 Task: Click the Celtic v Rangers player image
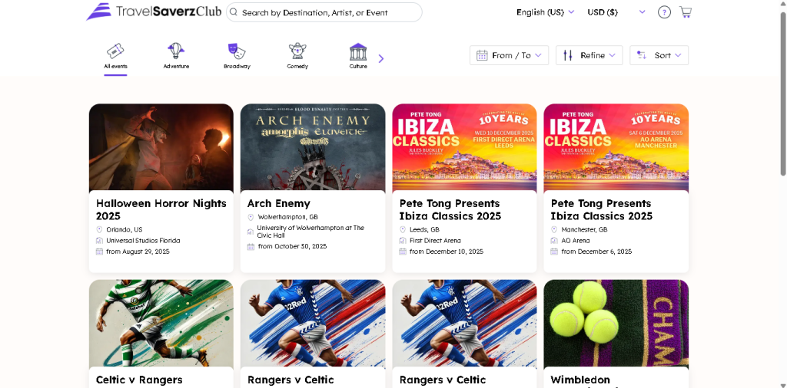click(161, 324)
